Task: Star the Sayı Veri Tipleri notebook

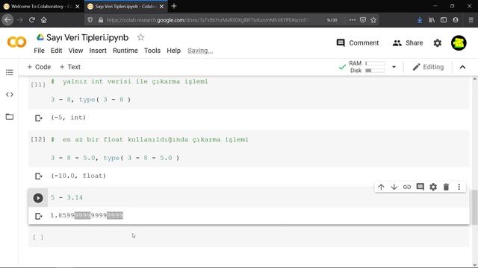Action: [140, 37]
